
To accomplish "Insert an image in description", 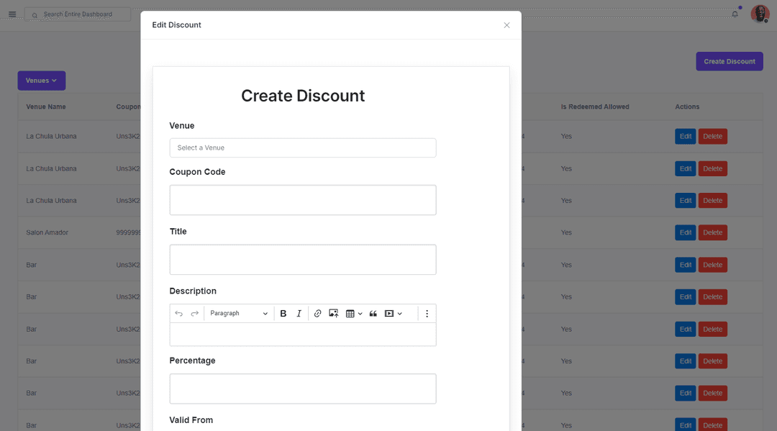I will (334, 314).
